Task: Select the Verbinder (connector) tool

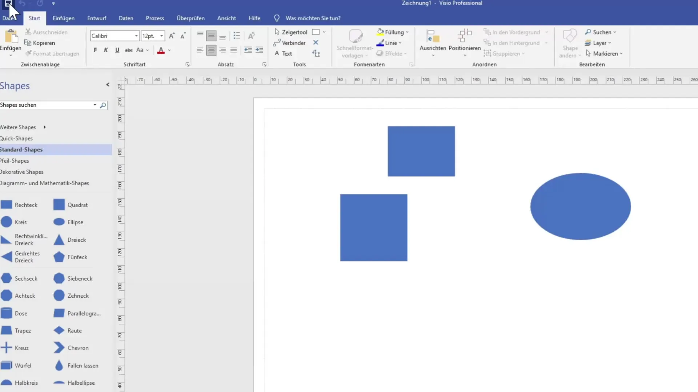Action: tap(290, 42)
